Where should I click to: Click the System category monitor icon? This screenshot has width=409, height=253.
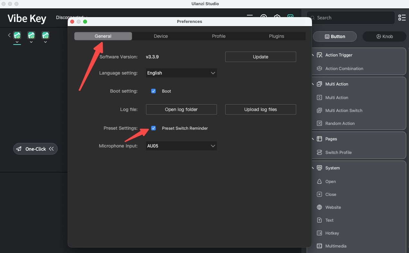click(319, 168)
